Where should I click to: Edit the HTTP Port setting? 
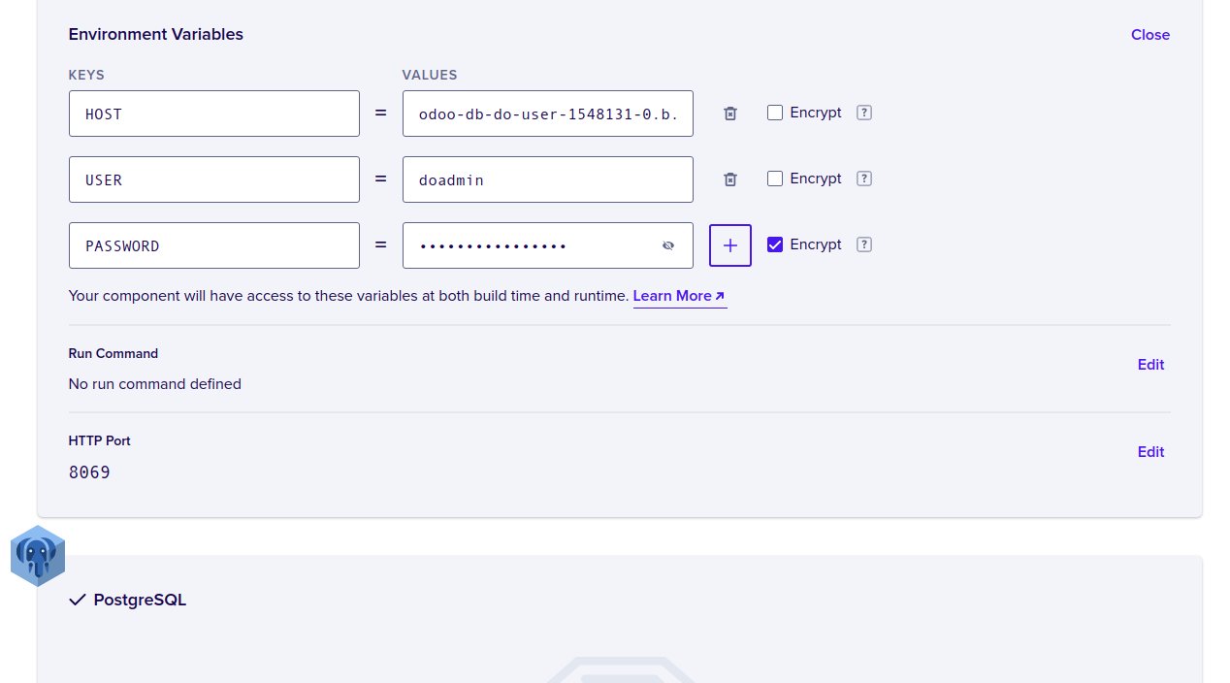point(1150,452)
